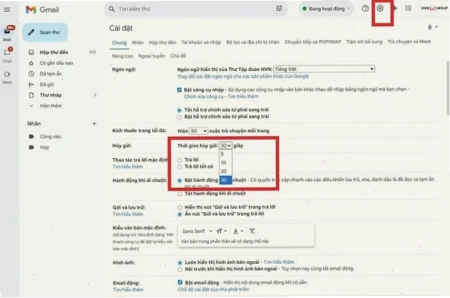Open the Thời gian hủy gửi dropdown
This screenshot has width=450, height=298.
pyautogui.click(x=226, y=146)
